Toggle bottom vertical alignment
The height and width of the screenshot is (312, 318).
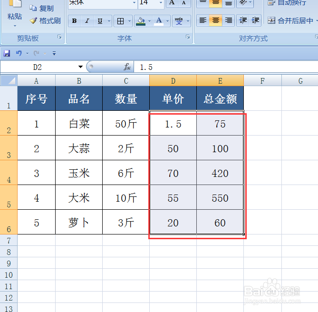tap(229, 3)
